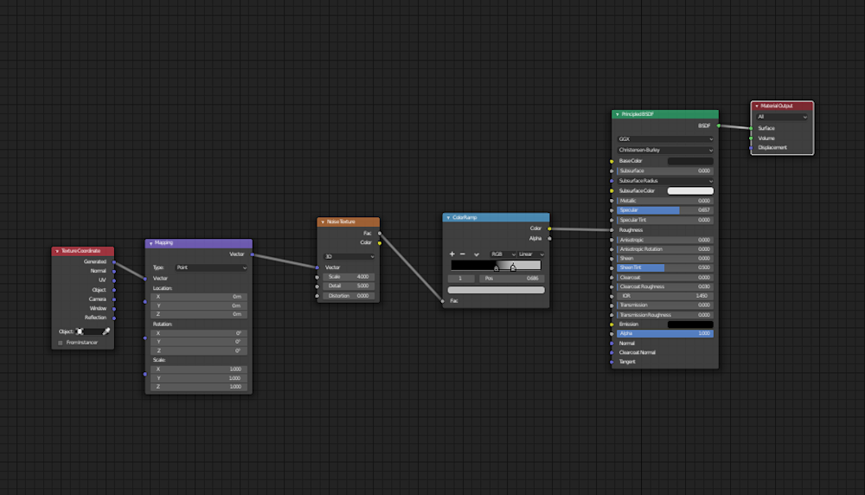Image resolution: width=865 pixels, height=495 pixels.
Task: Add a new ColorRamp stop with plus icon
Action: [x=452, y=254]
